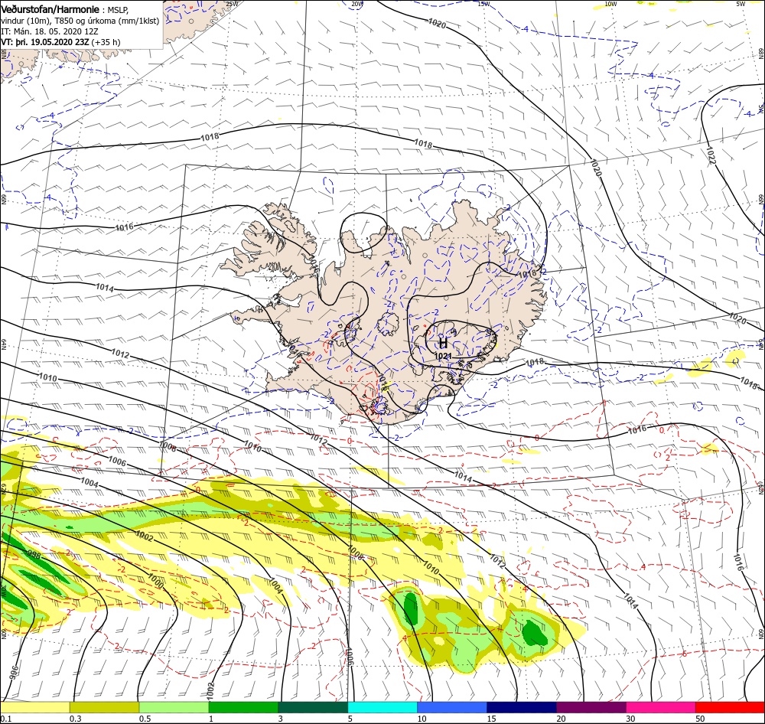This screenshot has width=765, height=724.
Task: Click the 'H' high pressure marker
Action: tap(443, 343)
